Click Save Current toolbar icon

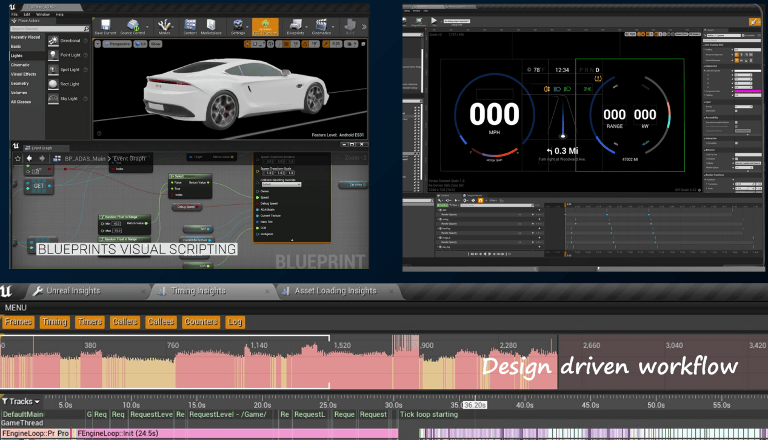[x=105, y=25]
